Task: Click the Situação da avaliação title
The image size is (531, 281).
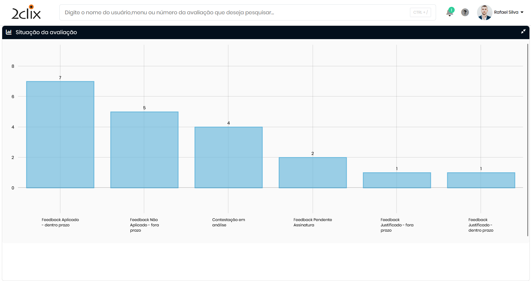Action: coord(46,32)
